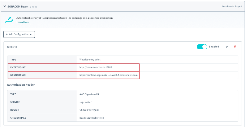Select the destination sagemaker amazonaws URL

109,75
